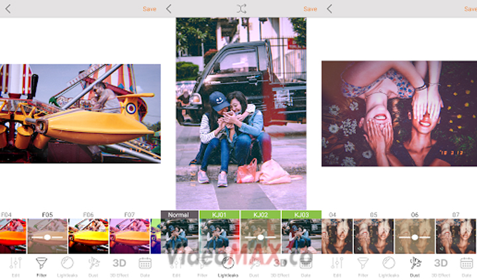
Task: Tap the two girls photo preview
Action: [x=399, y=113]
